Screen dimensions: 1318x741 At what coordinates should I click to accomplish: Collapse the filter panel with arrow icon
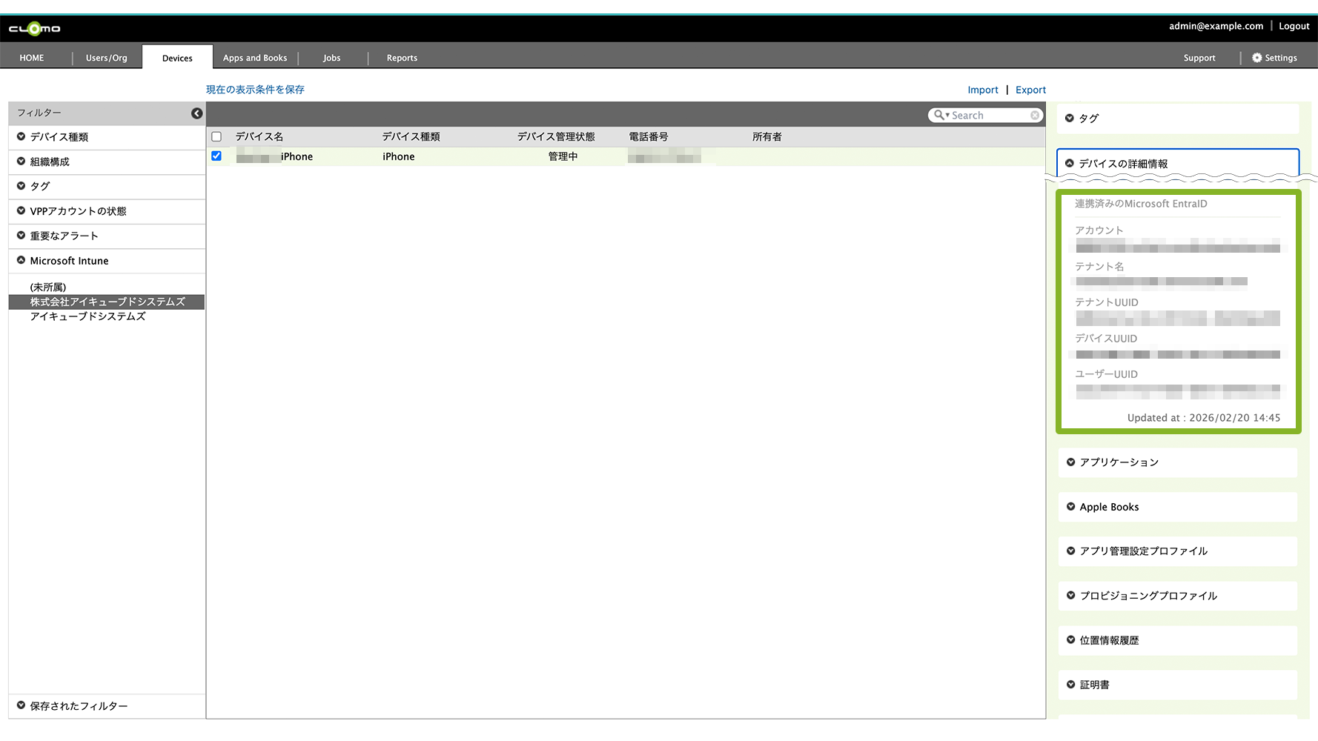(196, 113)
